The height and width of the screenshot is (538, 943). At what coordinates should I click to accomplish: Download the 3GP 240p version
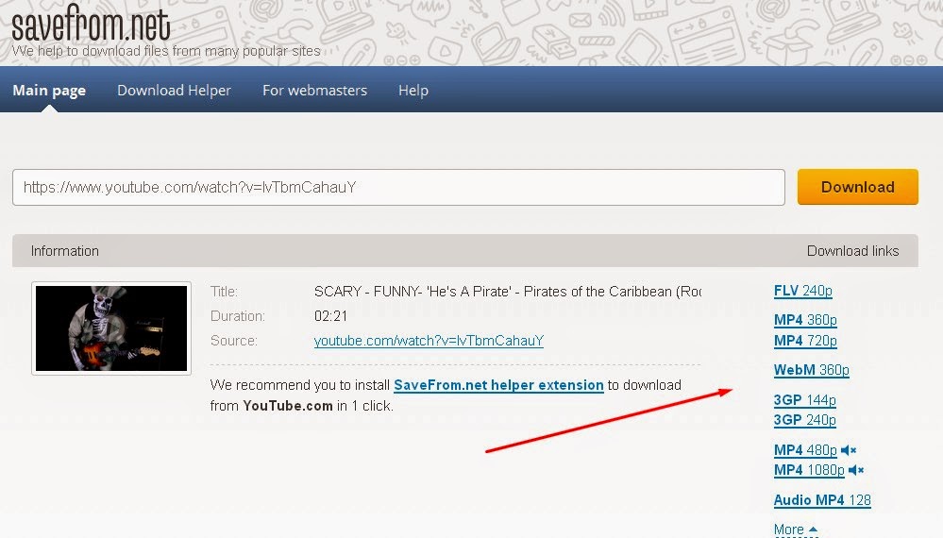[x=804, y=420]
